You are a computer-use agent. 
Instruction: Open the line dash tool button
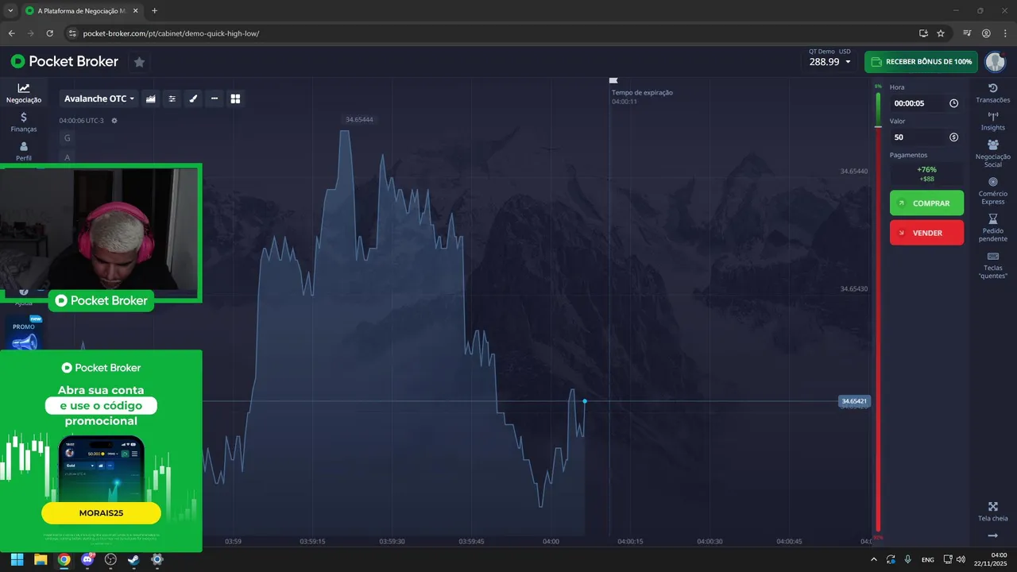(215, 99)
